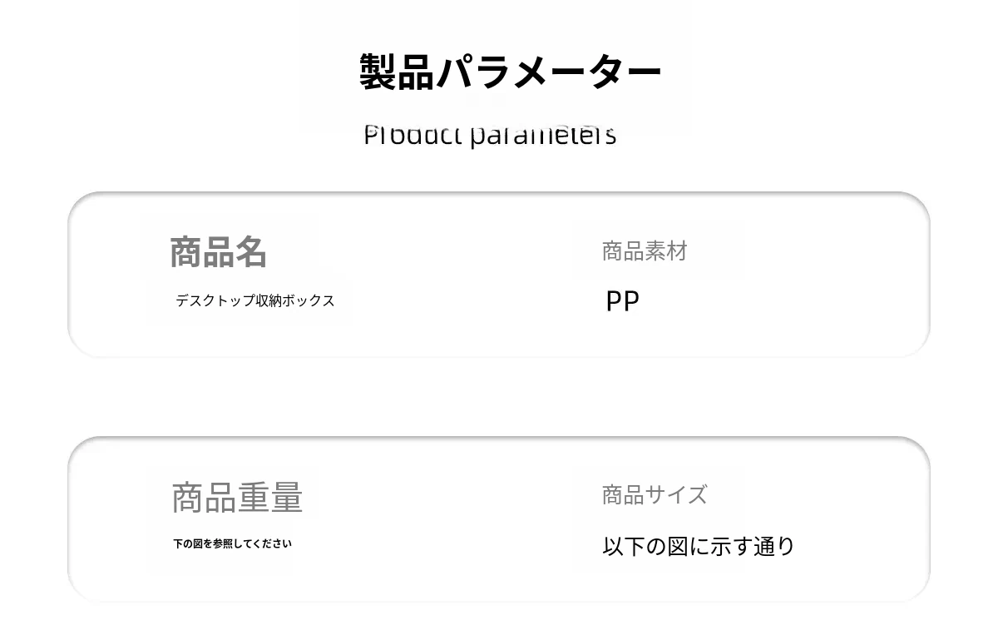Select the 商品サイズ label
This screenshot has width=998, height=640.
click(655, 495)
